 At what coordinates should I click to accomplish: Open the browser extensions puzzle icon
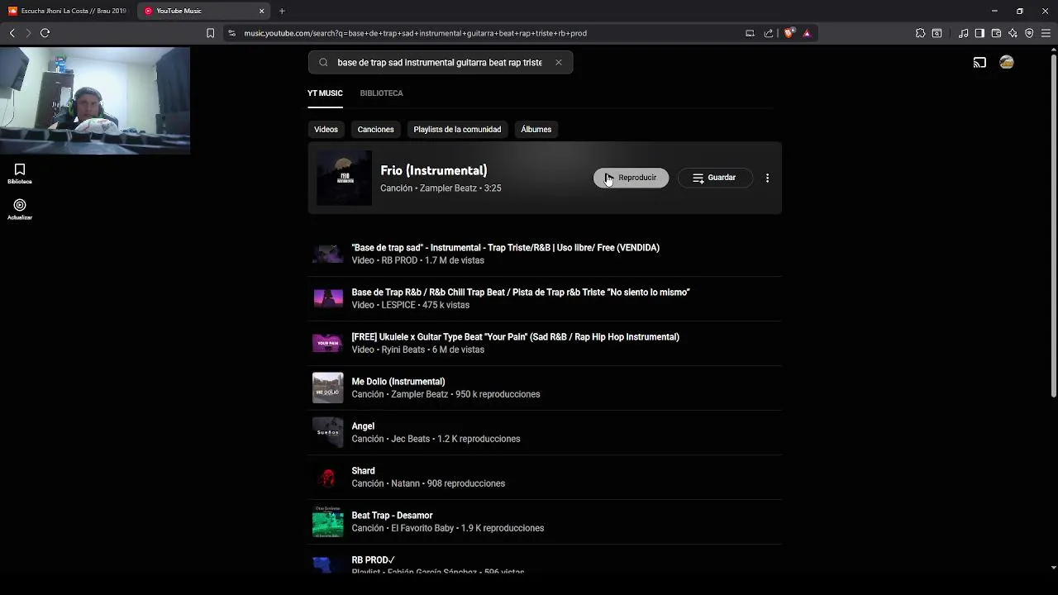[x=920, y=33]
